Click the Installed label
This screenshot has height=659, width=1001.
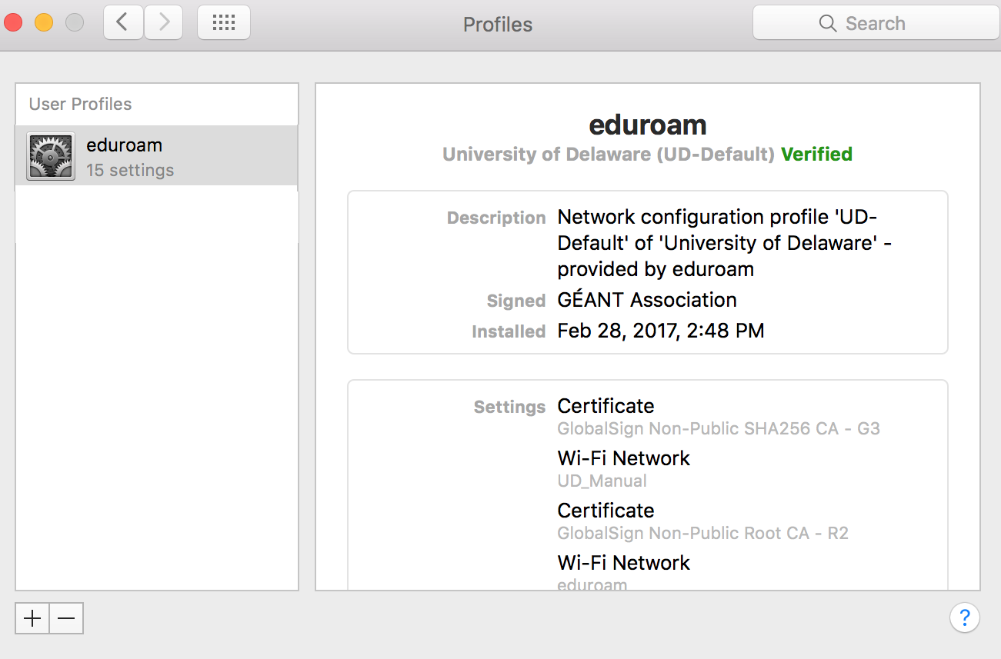[x=509, y=331]
